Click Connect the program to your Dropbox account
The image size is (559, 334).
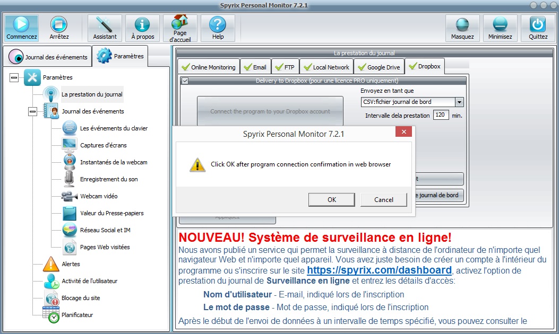click(x=270, y=111)
